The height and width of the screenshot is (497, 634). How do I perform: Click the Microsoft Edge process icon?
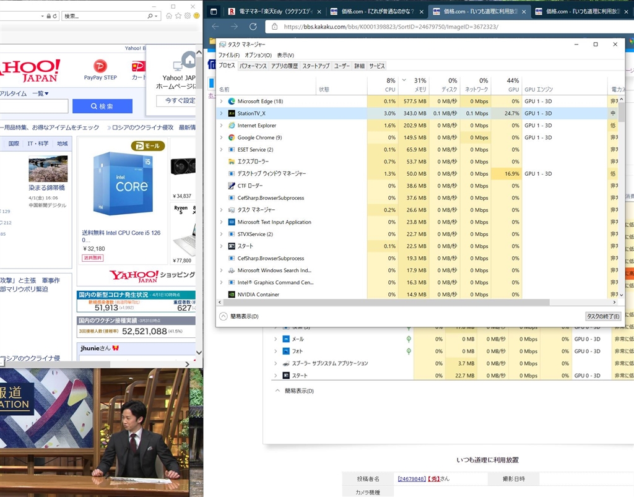pyautogui.click(x=232, y=101)
